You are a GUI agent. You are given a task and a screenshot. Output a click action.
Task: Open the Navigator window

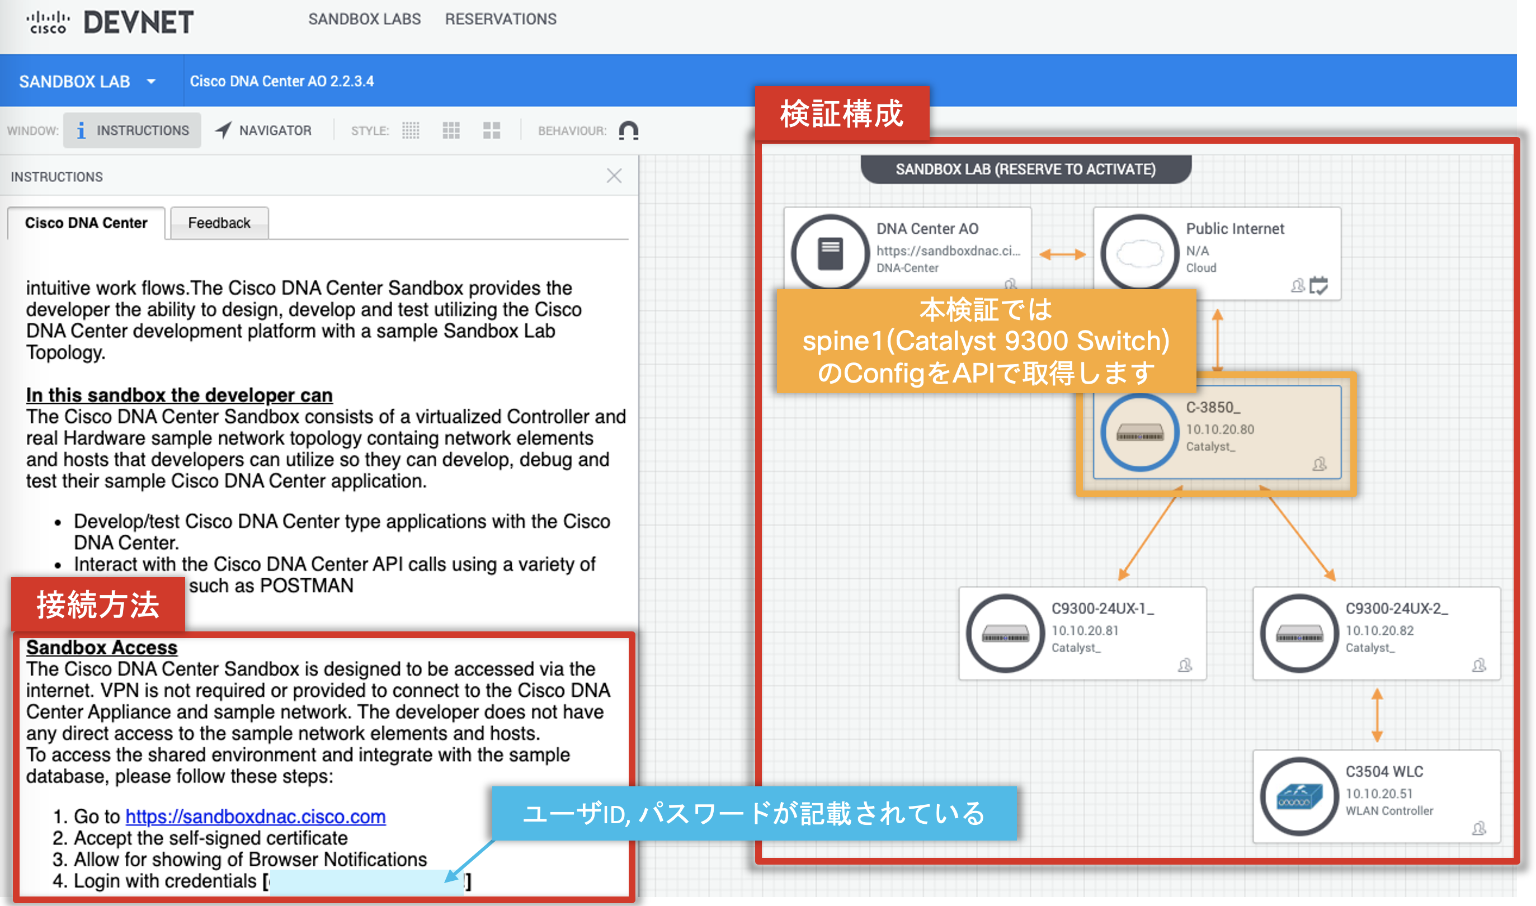263,130
